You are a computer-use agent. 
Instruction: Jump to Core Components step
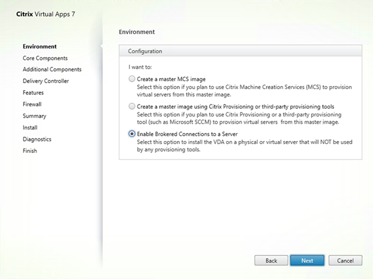click(x=45, y=59)
